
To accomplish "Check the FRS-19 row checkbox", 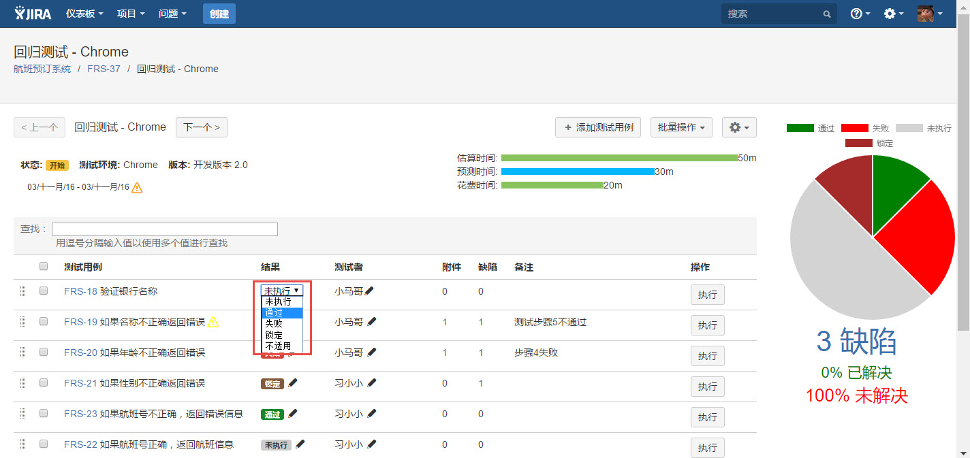I will [44, 321].
